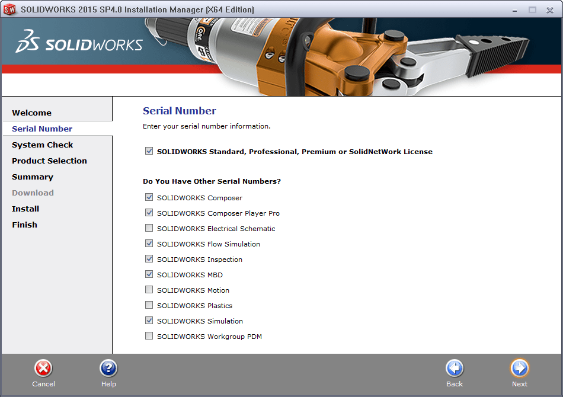Go to the Finish step
Viewport: 563px width, 397px height.
[x=24, y=225]
